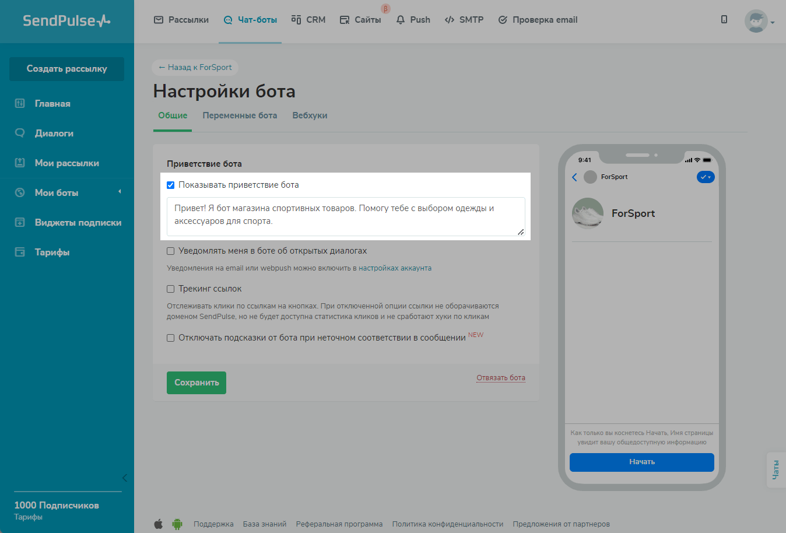786x533 pixels.
Task: Open настройках аккаунта link
Action: (x=395, y=268)
